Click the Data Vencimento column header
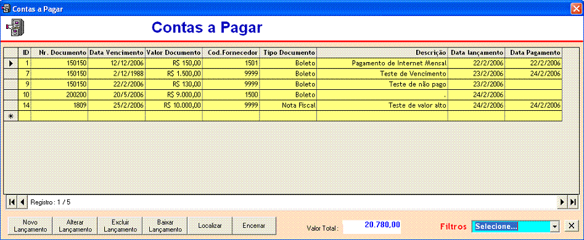Viewport: 584px width, 240px height. pyautogui.click(x=117, y=53)
